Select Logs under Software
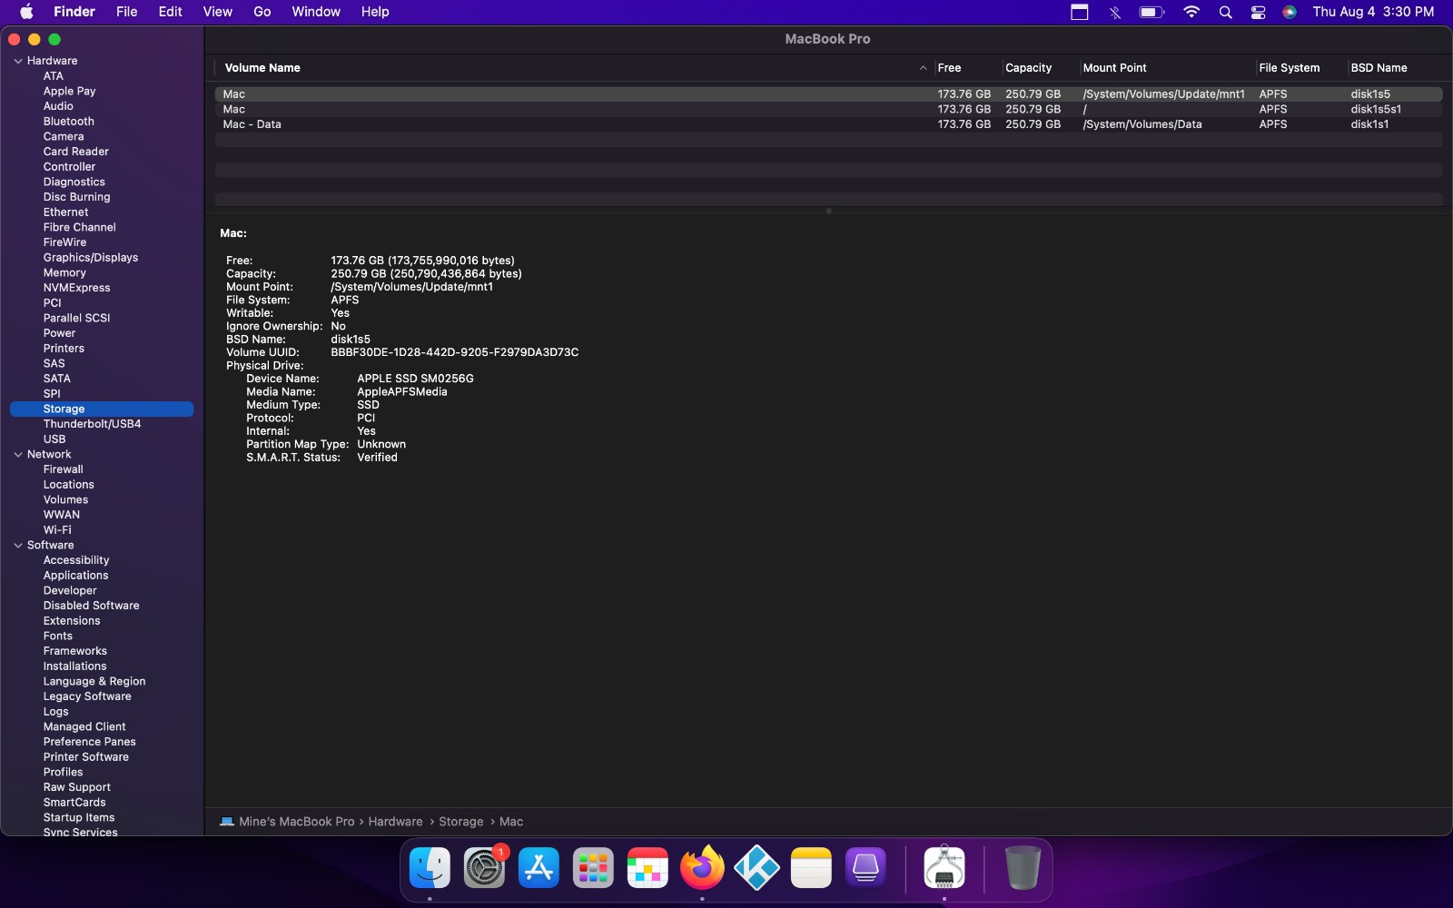The width and height of the screenshot is (1453, 908). [55, 712]
